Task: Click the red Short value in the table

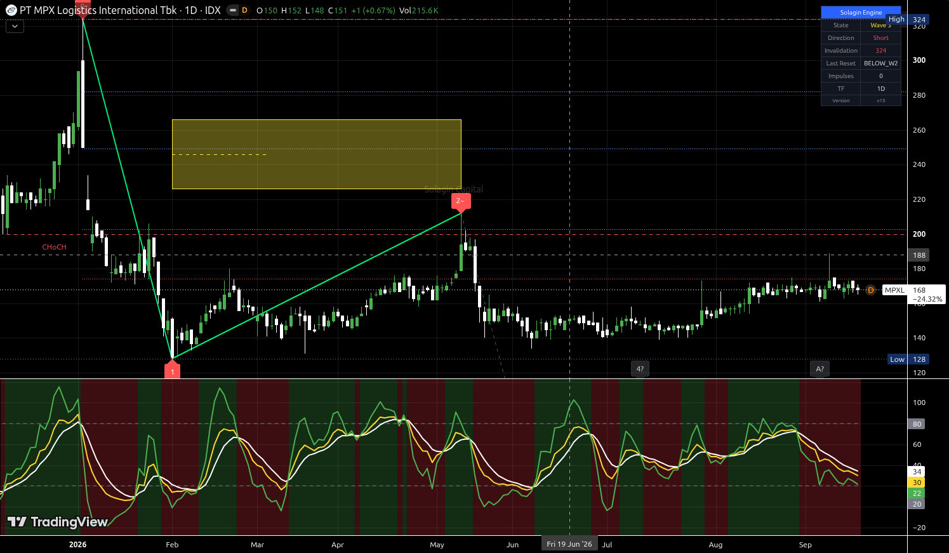Action: click(880, 38)
